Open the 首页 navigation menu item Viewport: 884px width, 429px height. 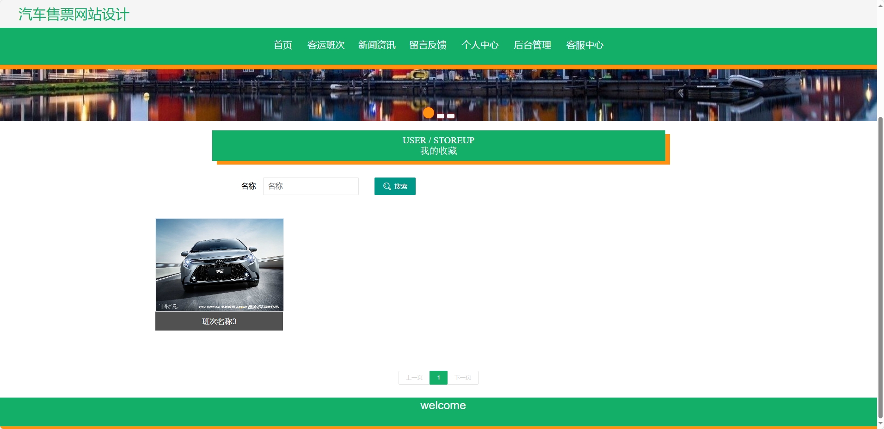pyautogui.click(x=282, y=45)
